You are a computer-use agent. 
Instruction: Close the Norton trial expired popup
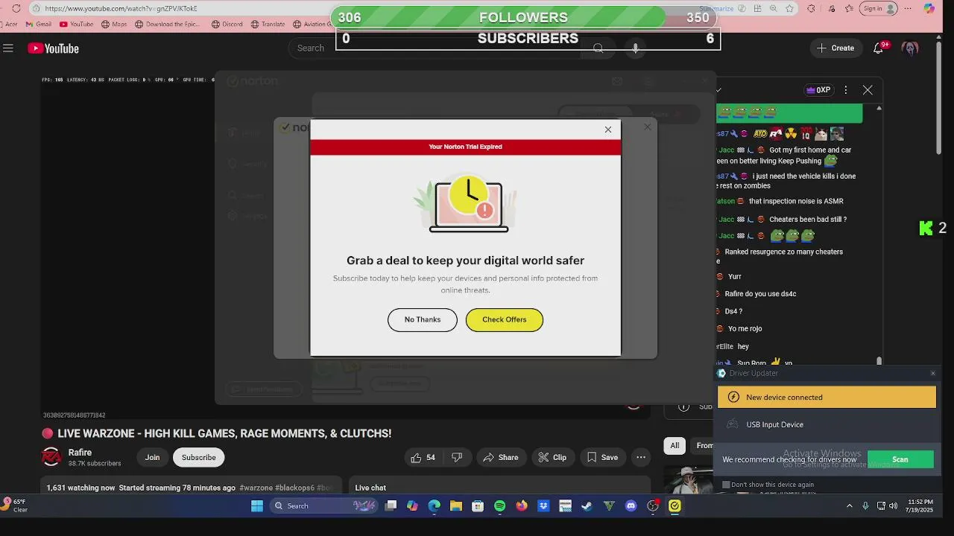(x=608, y=130)
